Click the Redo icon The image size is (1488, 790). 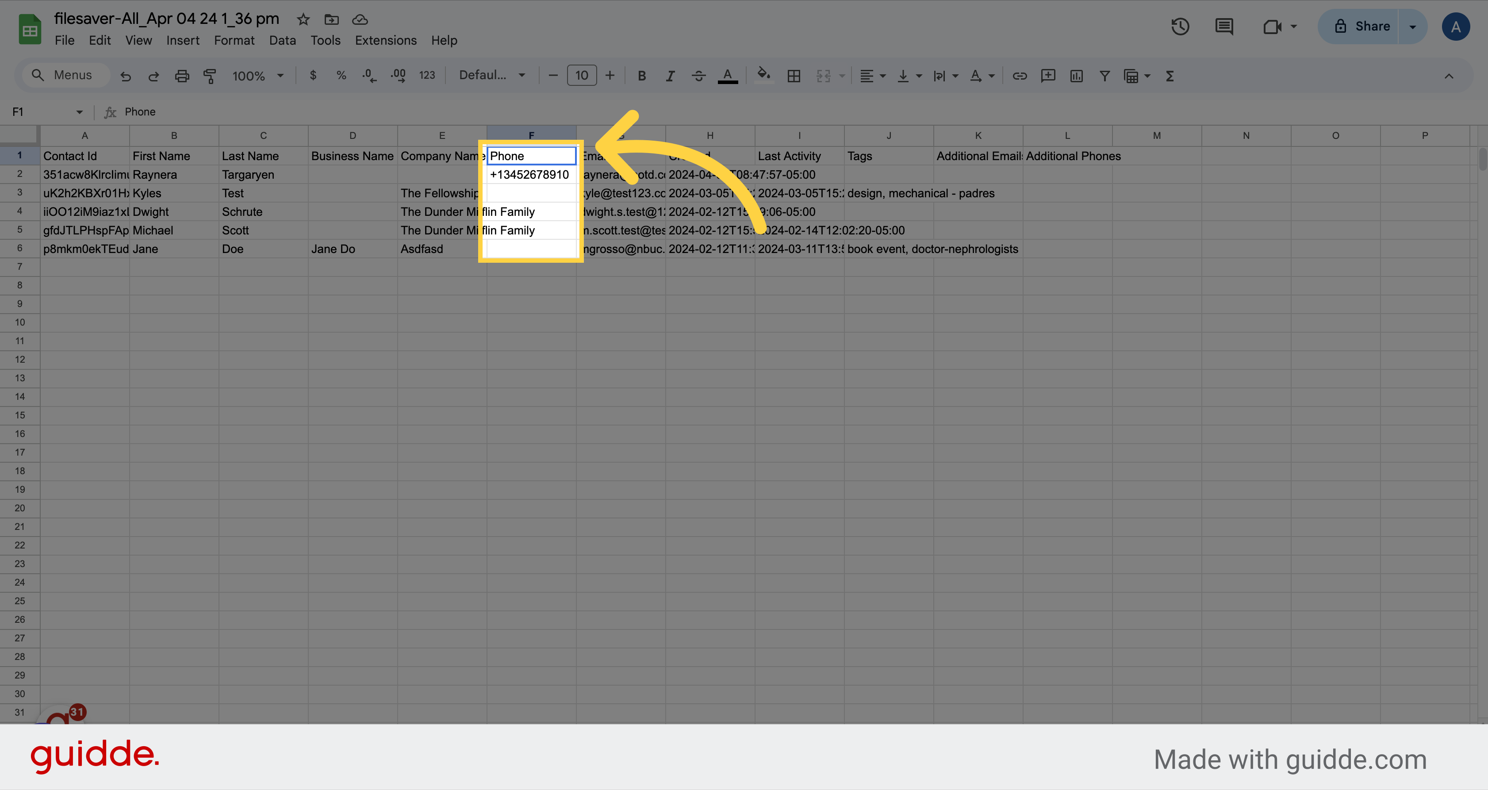click(153, 76)
